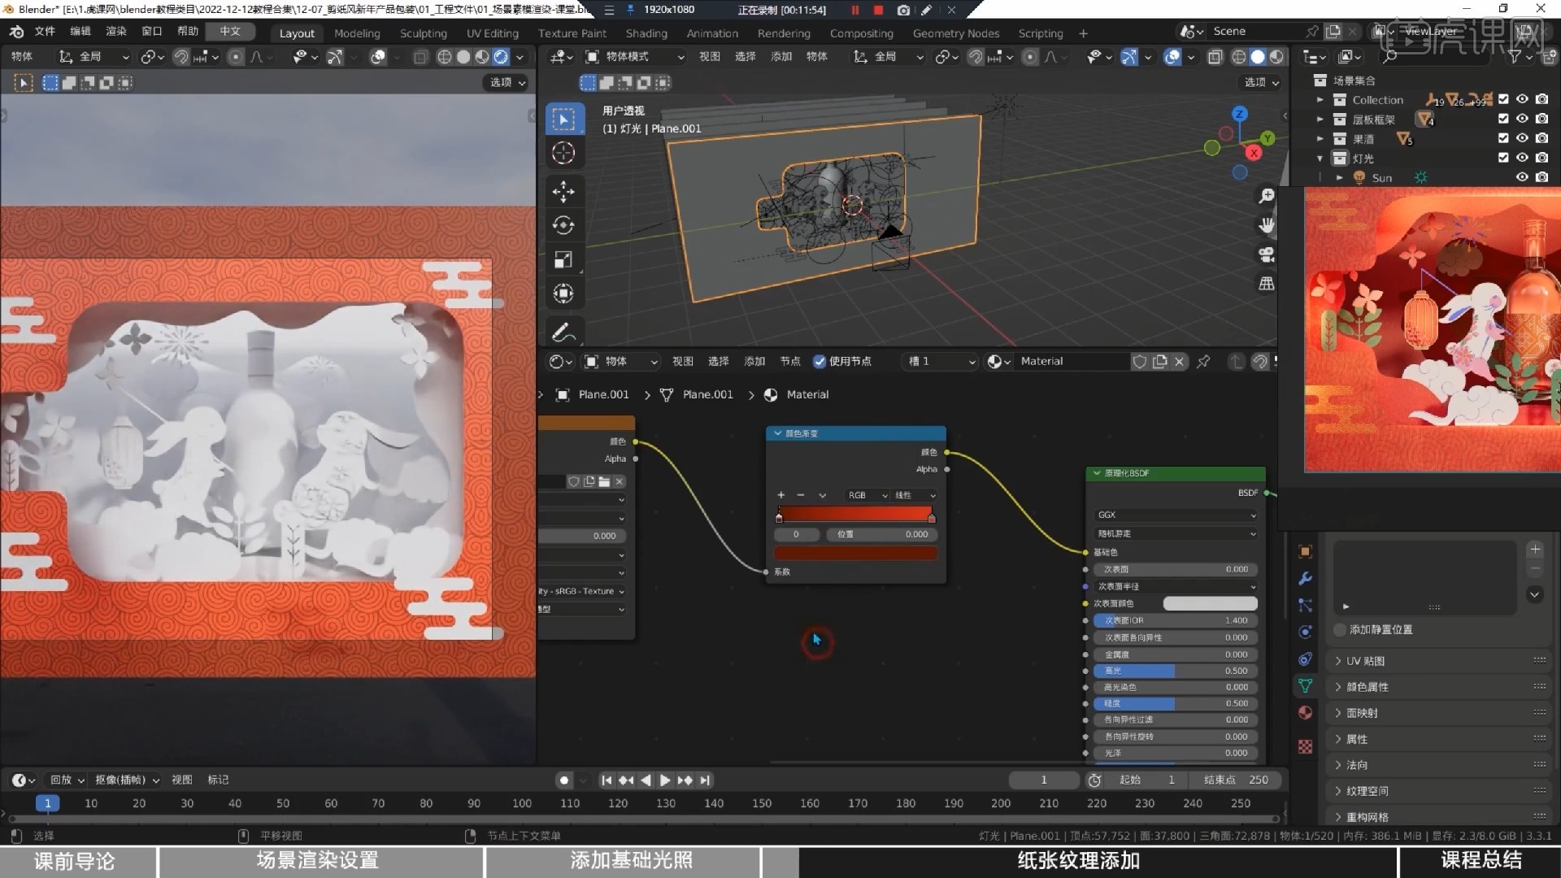Screen dimensions: 1561x878
Task: Click the pan hand viewport gizmo
Action: pos(1267,225)
